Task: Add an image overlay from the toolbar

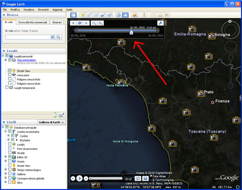Action: click(103, 15)
